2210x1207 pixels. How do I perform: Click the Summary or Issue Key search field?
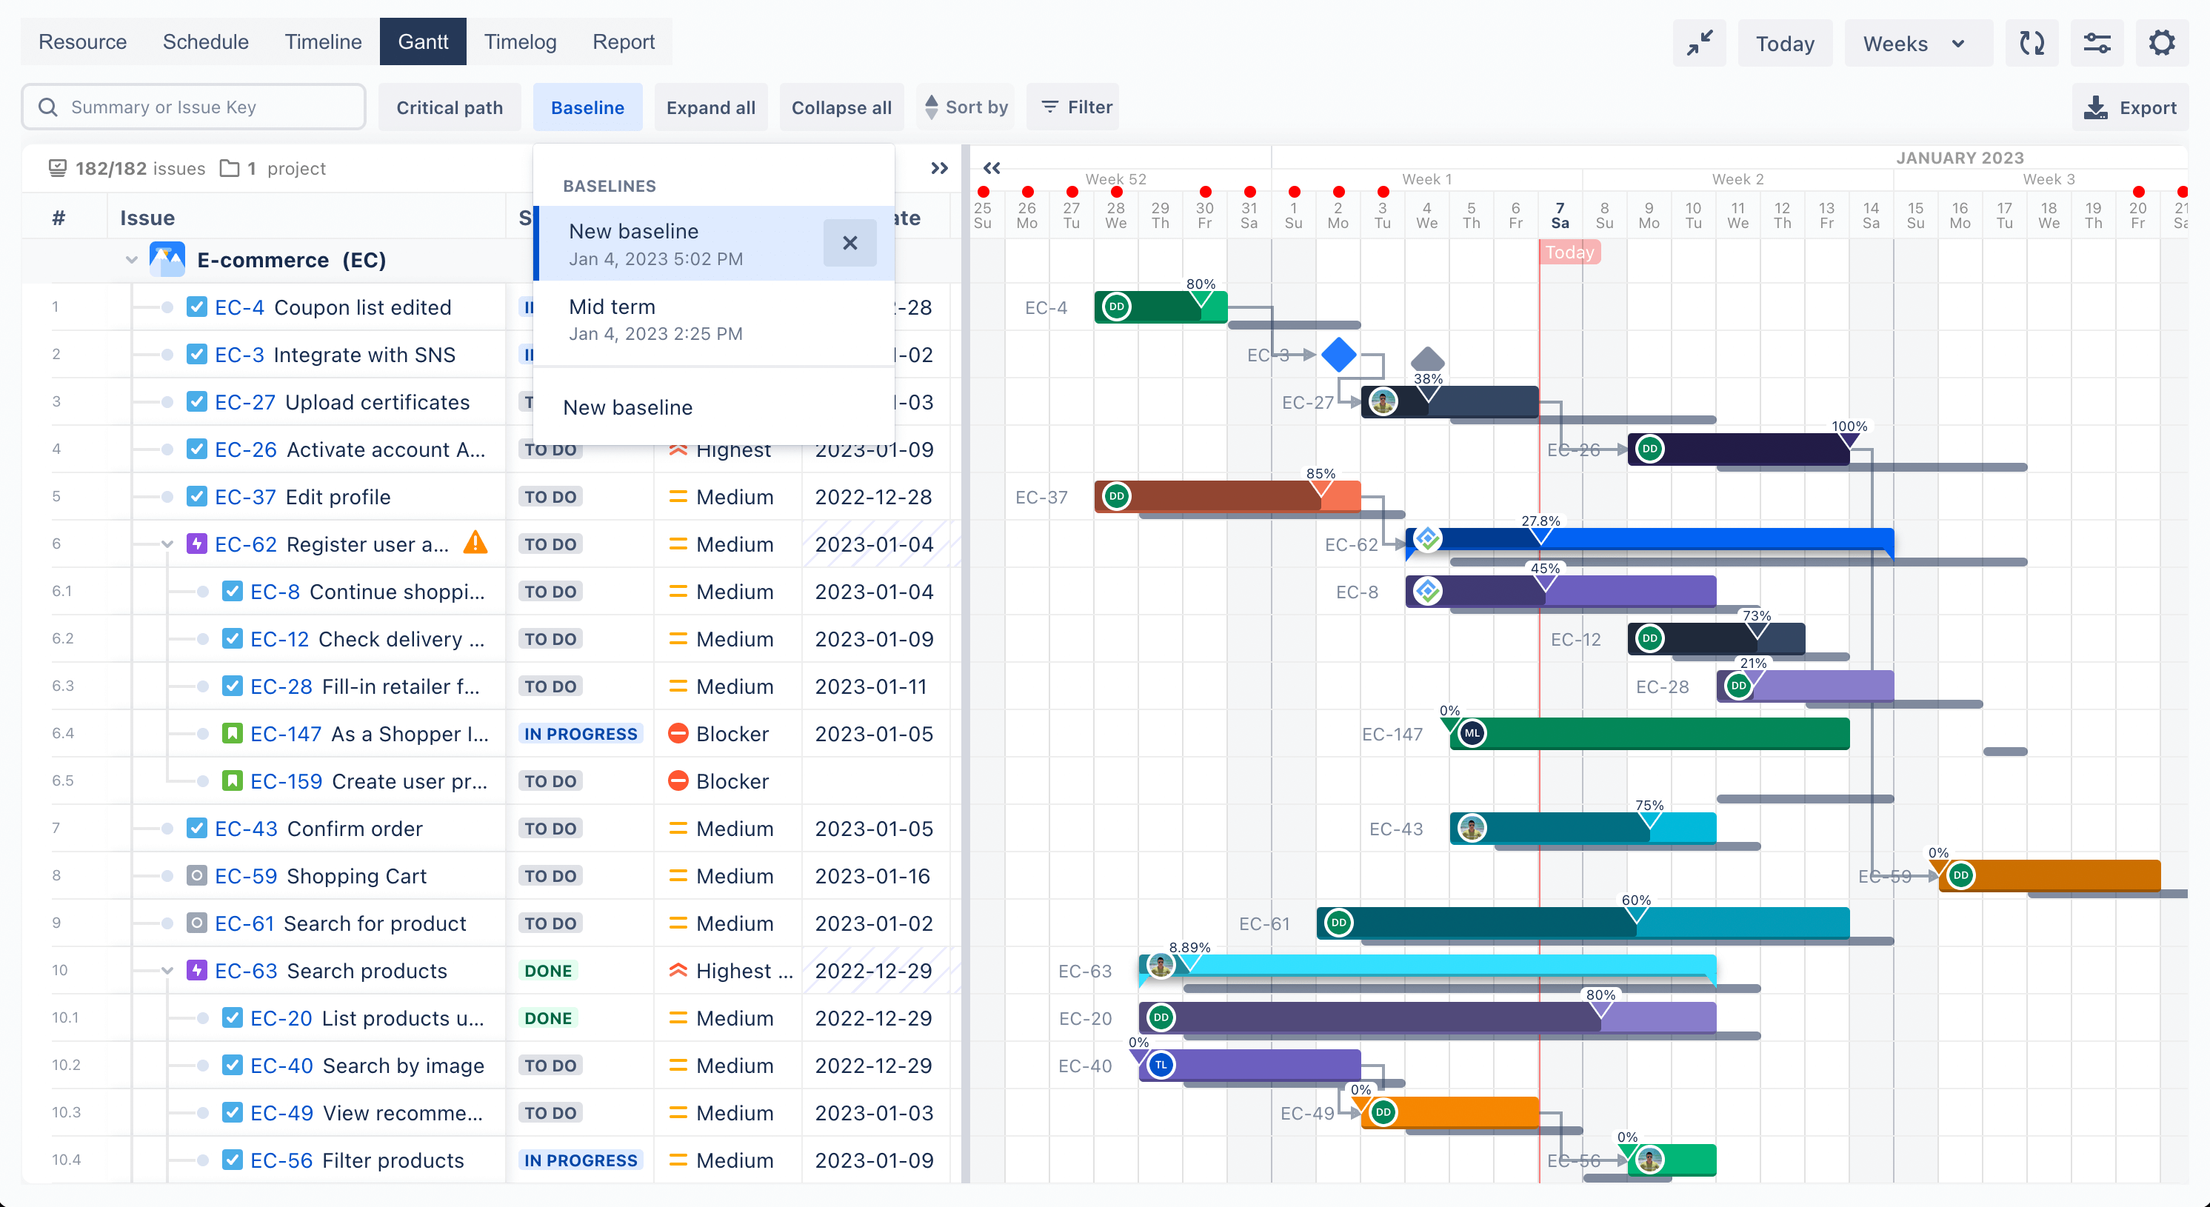193,107
